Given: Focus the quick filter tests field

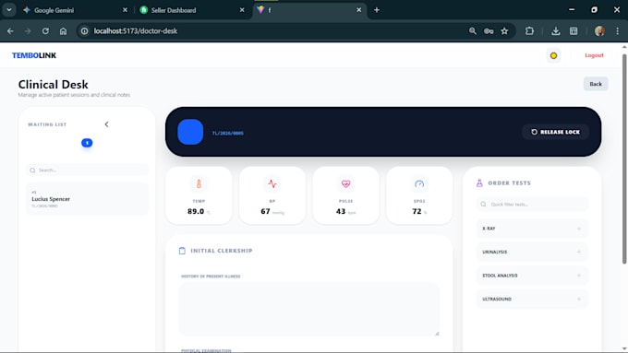Looking at the screenshot, I should pos(532,205).
